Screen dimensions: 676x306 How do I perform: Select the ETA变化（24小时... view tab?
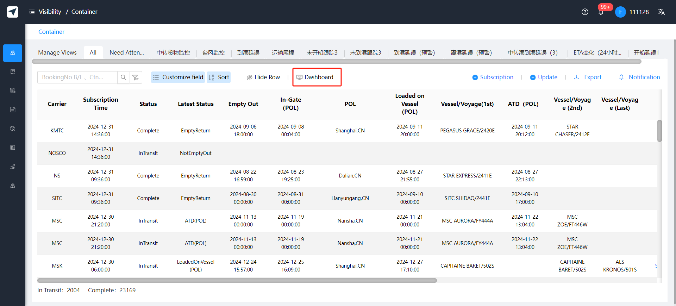click(x=597, y=52)
